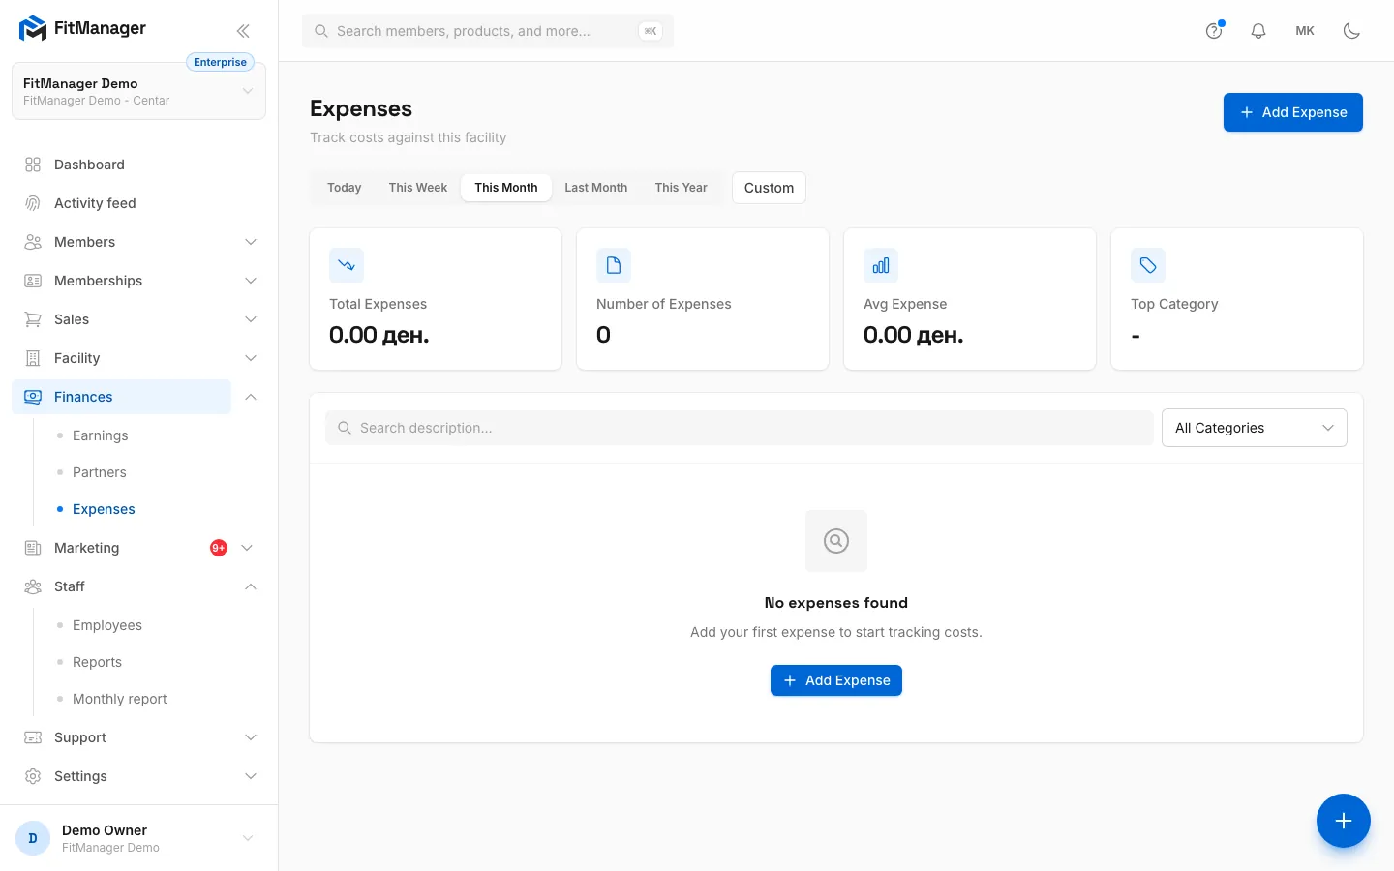Expand the Members submenu chevron

(x=251, y=242)
